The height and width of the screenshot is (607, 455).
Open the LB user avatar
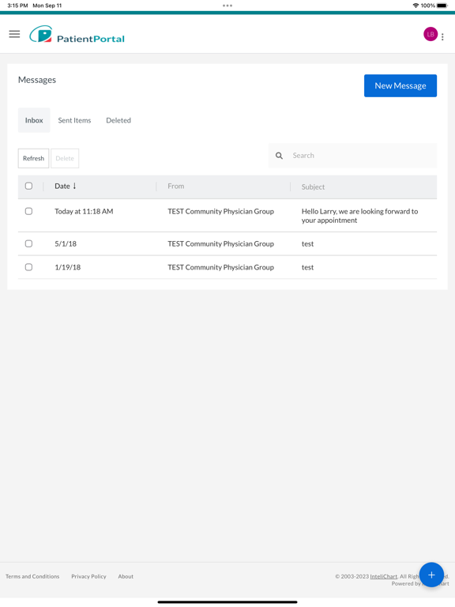tap(431, 34)
